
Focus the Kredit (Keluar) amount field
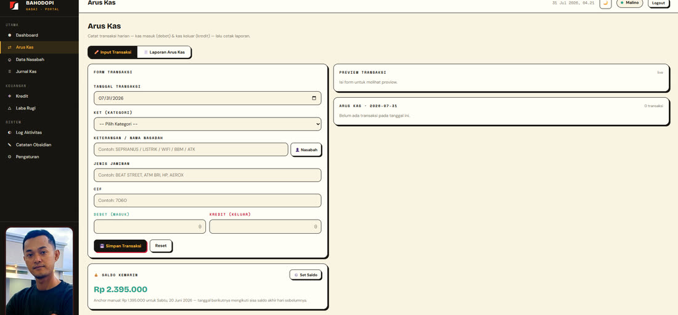pyautogui.click(x=265, y=226)
